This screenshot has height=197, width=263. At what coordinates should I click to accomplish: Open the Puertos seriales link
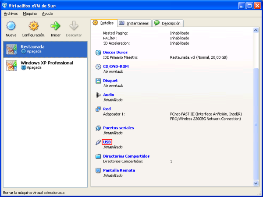coord(118,128)
